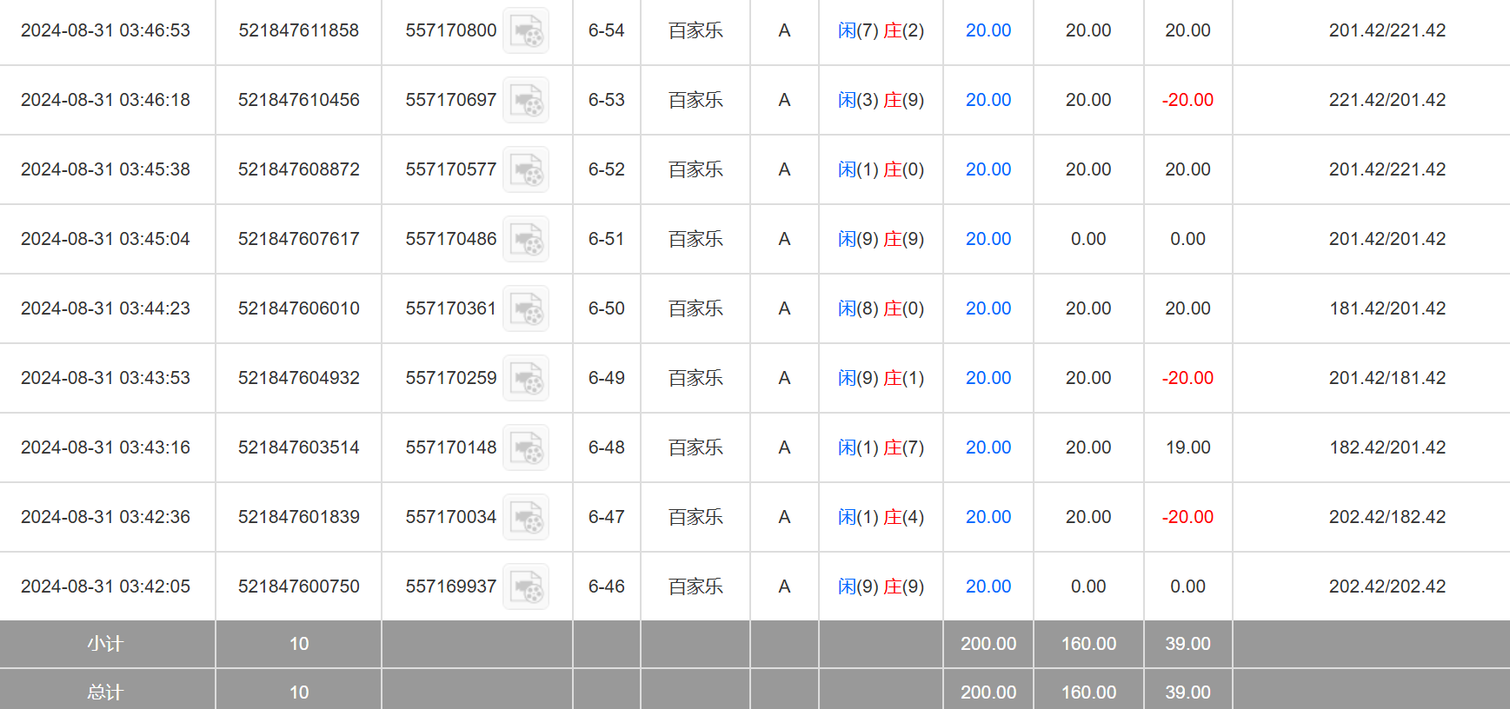Click video icon for round 557170361
This screenshot has height=709, width=1510.
pyautogui.click(x=526, y=309)
